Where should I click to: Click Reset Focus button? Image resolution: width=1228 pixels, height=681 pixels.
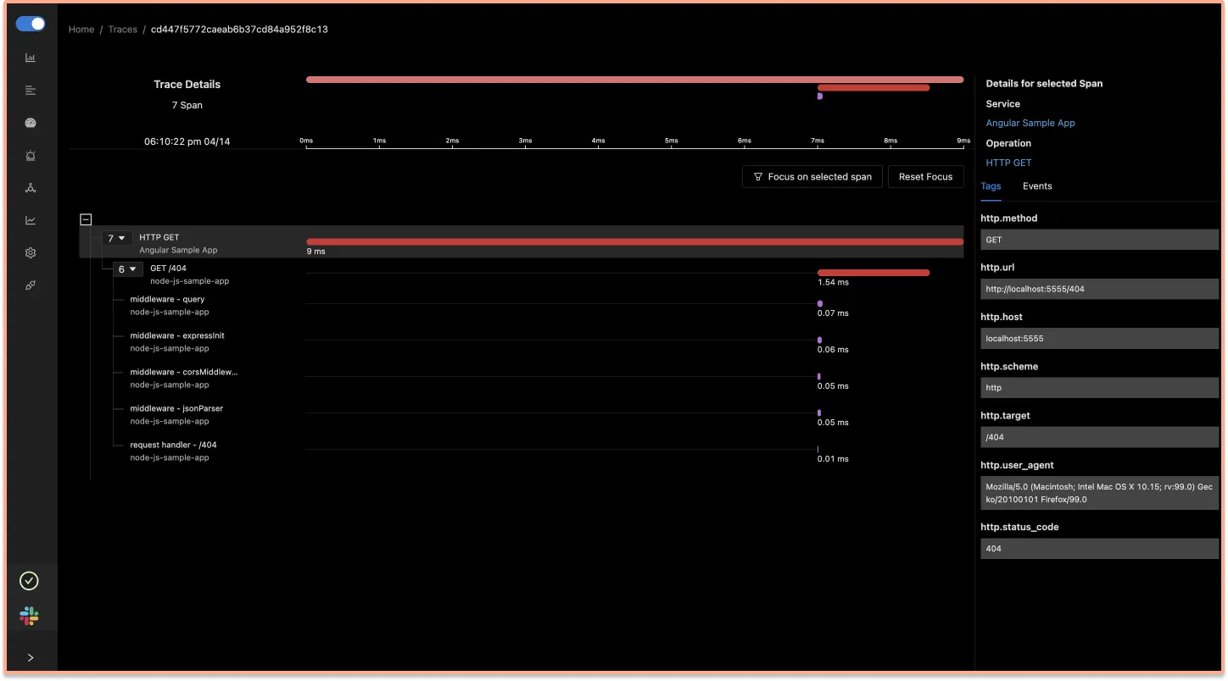tap(926, 177)
